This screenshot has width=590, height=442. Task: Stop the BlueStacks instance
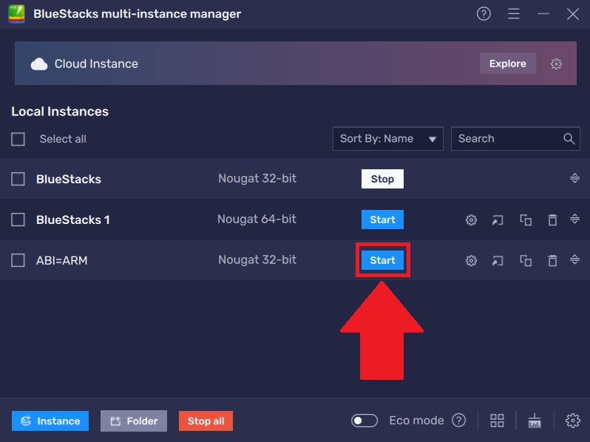click(x=382, y=179)
